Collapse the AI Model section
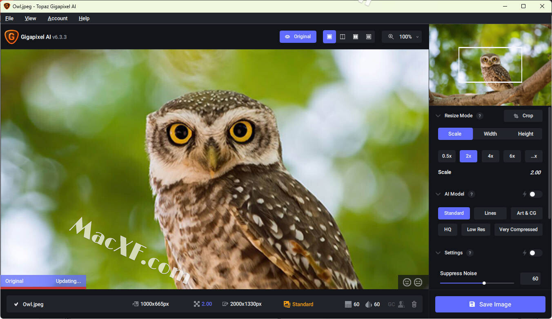 438,194
